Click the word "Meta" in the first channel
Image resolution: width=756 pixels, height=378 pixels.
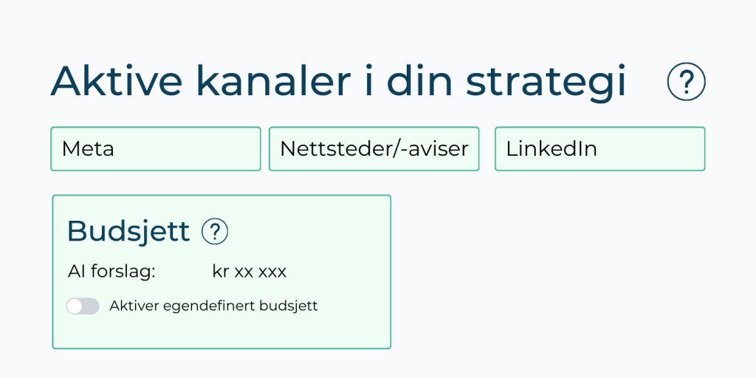point(88,149)
